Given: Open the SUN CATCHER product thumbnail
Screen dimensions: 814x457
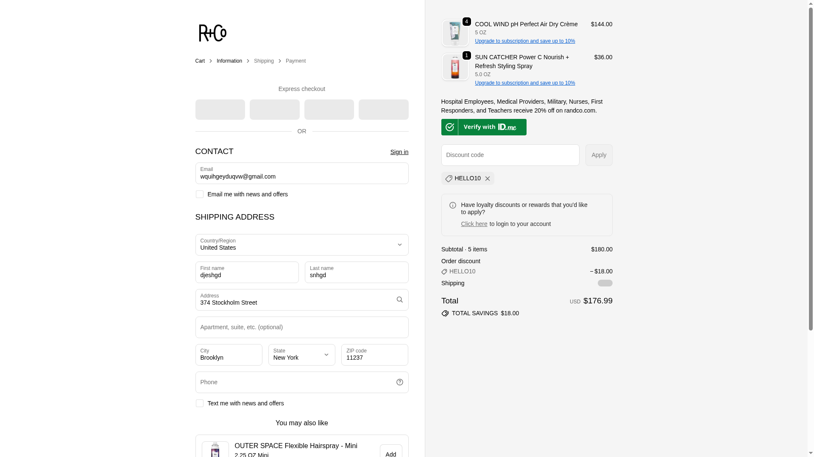Looking at the screenshot, I should [x=455, y=67].
